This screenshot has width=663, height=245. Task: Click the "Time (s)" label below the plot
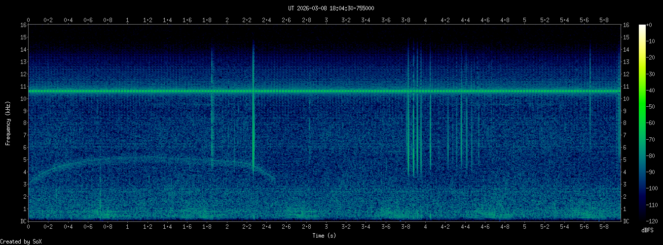coord(324,236)
